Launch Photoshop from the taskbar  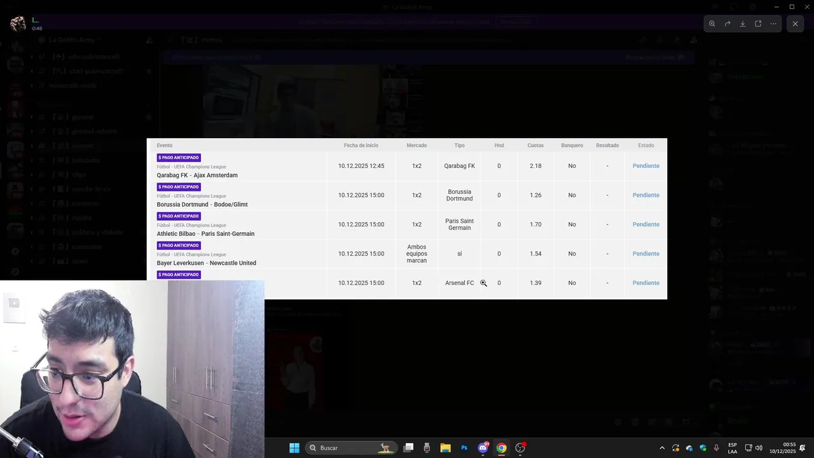pyautogui.click(x=464, y=448)
